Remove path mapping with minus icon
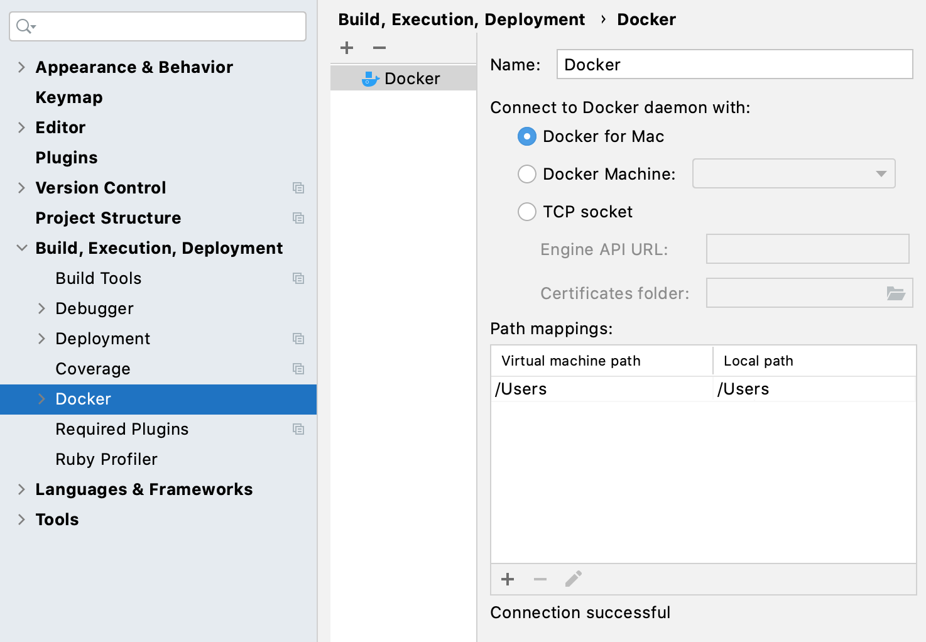This screenshot has height=642, width=926. (540, 579)
